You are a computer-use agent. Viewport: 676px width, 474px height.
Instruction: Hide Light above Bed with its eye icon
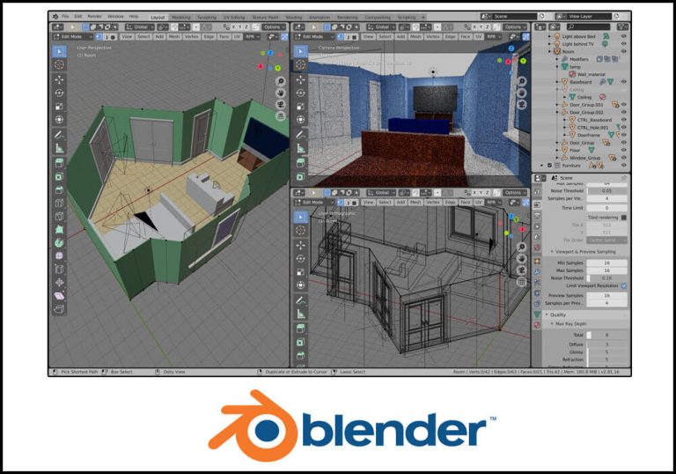(623, 36)
